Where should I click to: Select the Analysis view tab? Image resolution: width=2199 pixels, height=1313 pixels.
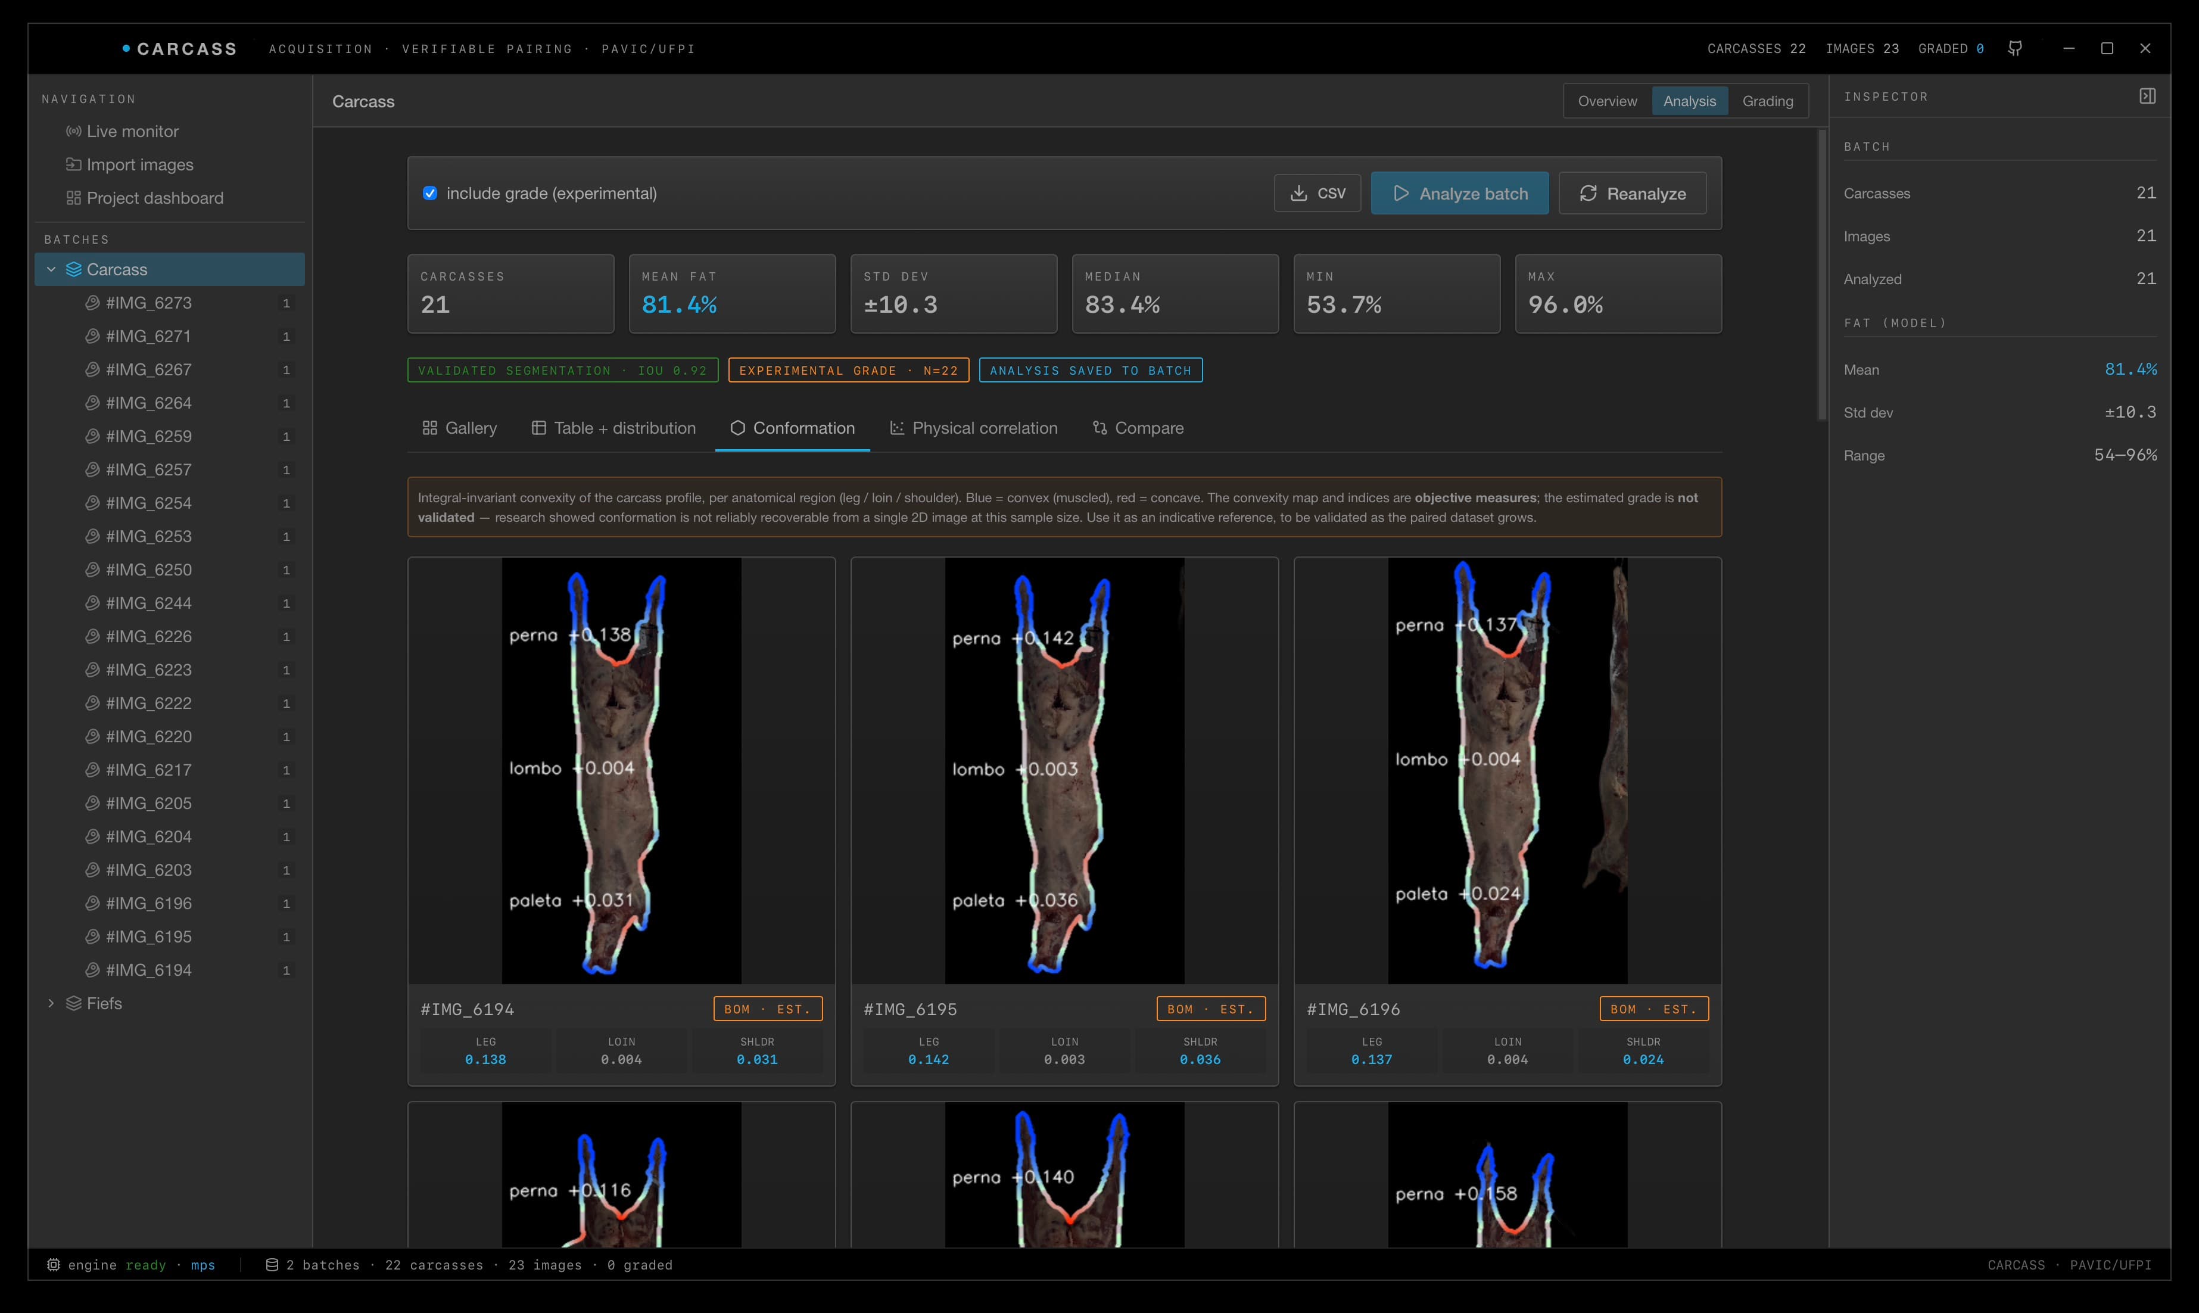1690,101
